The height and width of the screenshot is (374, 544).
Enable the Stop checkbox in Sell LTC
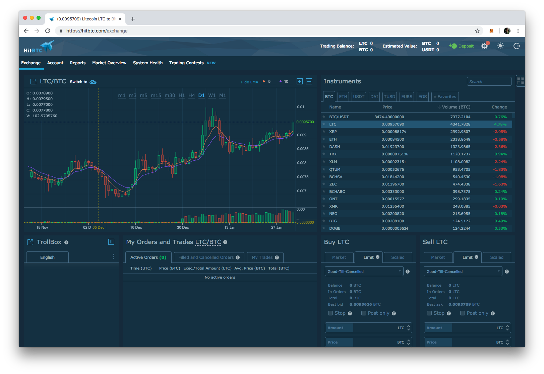[429, 313]
